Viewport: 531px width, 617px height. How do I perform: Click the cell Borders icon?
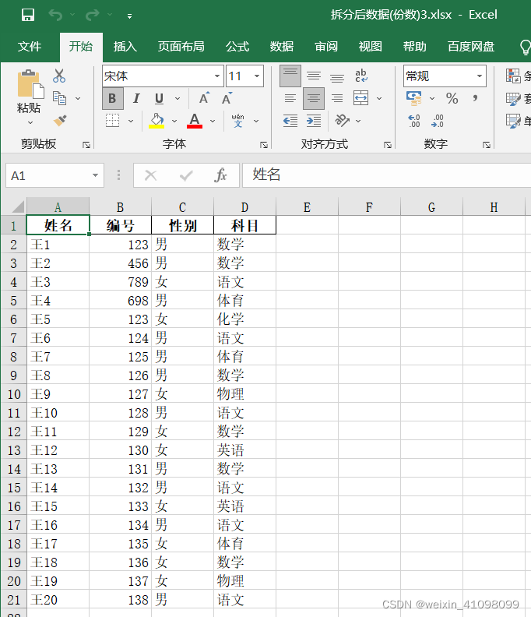click(x=112, y=121)
